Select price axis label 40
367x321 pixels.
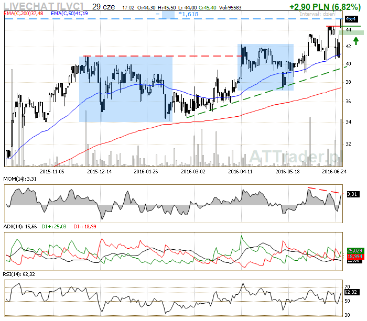pyautogui.click(x=349, y=64)
